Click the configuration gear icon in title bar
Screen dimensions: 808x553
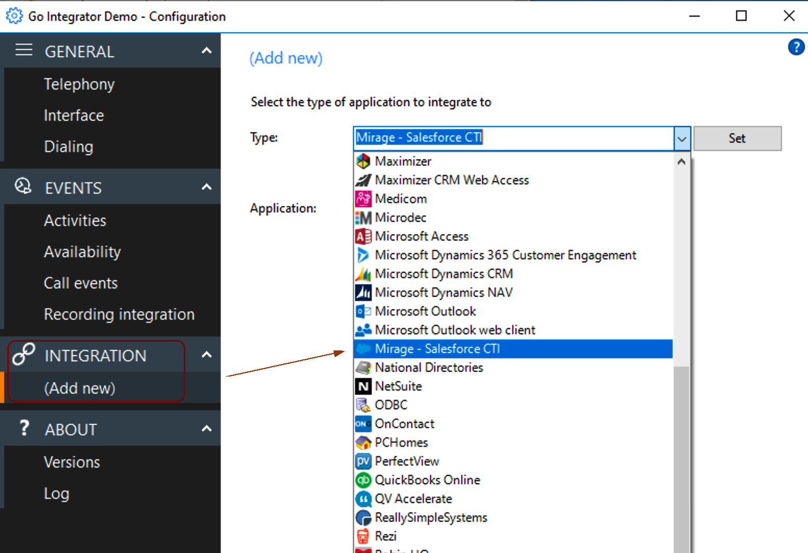[x=14, y=16]
